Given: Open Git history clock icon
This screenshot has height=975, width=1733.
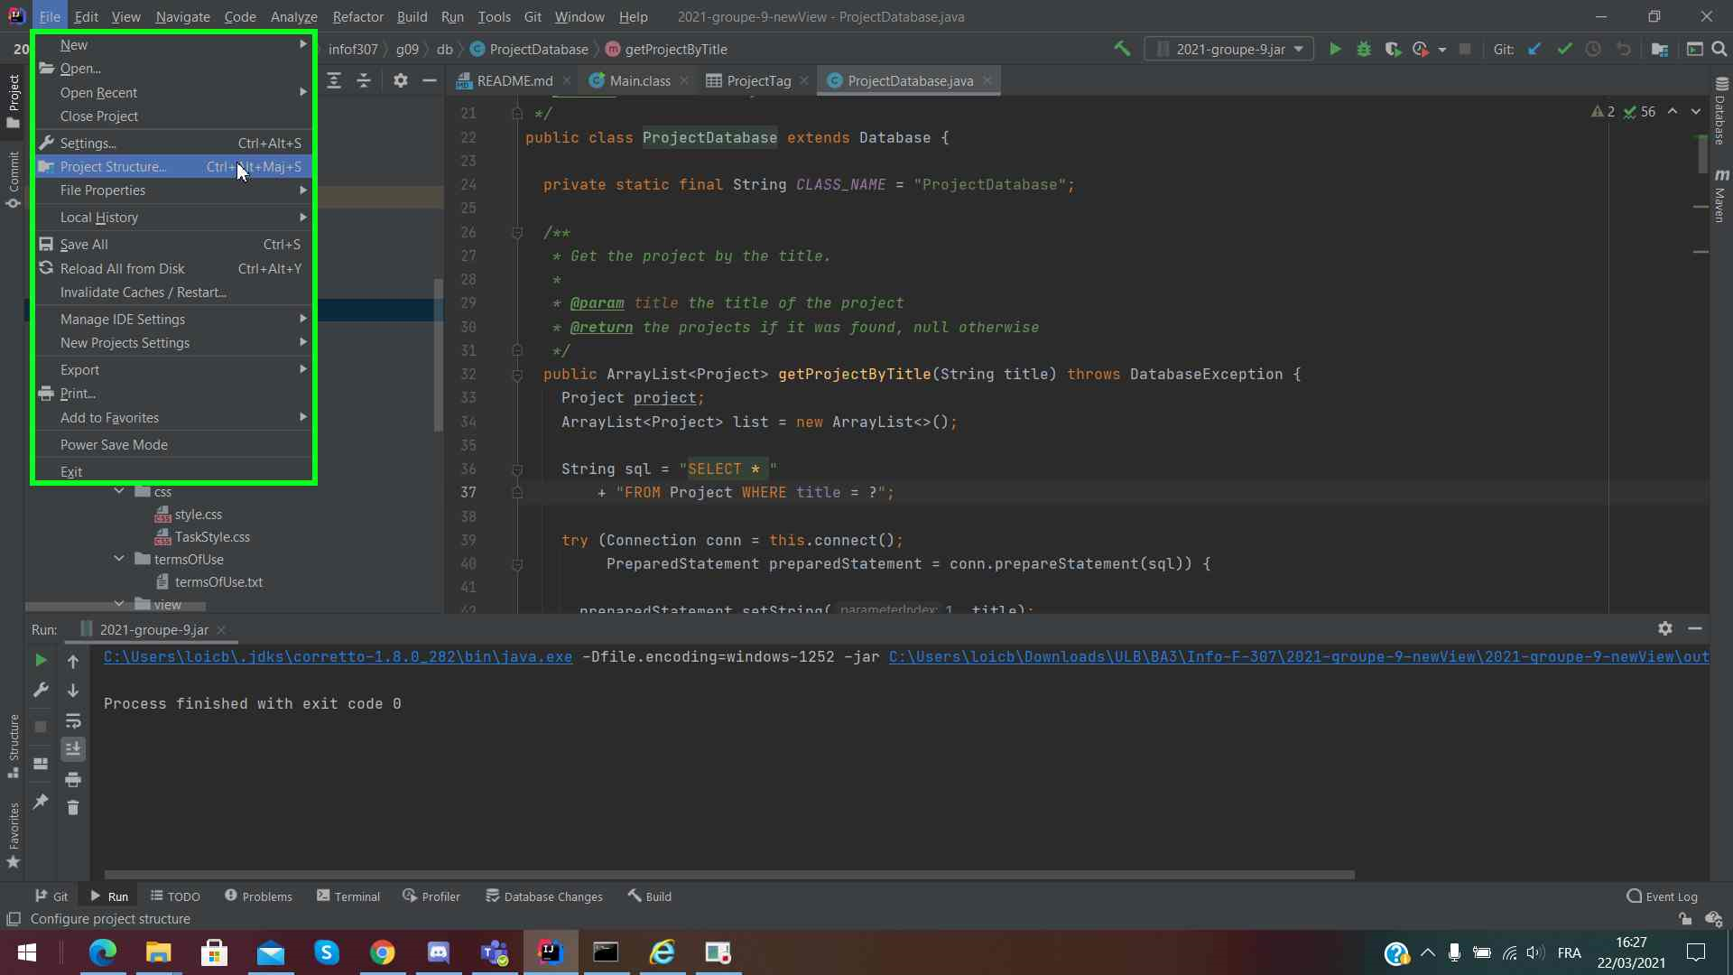Looking at the screenshot, I should pos(1593,50).
